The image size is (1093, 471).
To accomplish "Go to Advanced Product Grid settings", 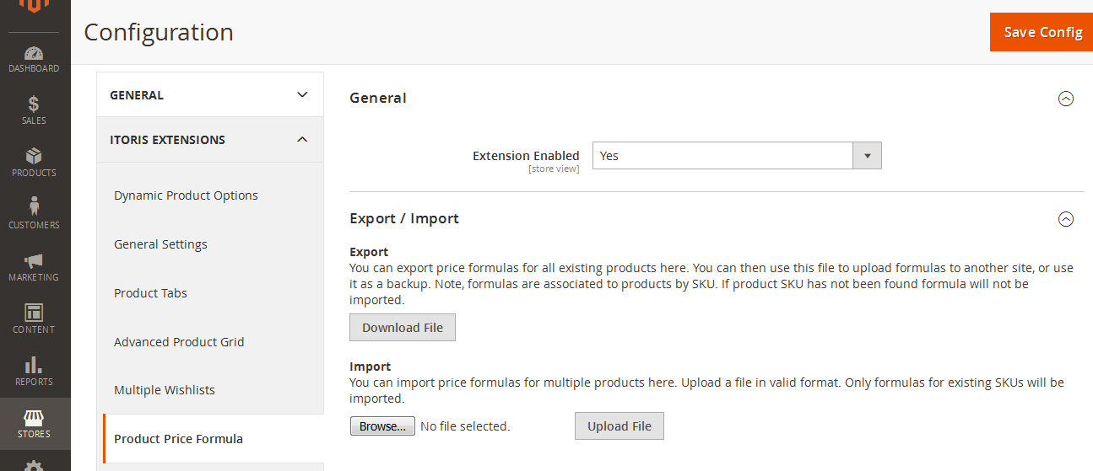I will [x=179, y=342].
